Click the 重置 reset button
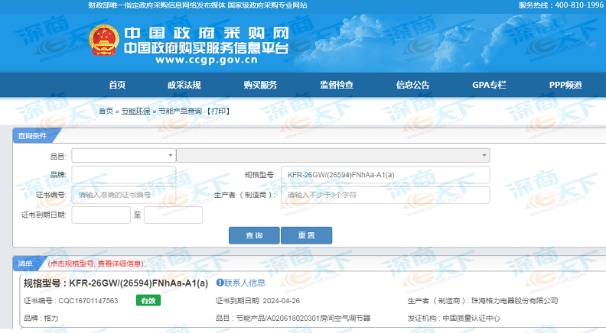606x333 pixels. coord(307,235)
